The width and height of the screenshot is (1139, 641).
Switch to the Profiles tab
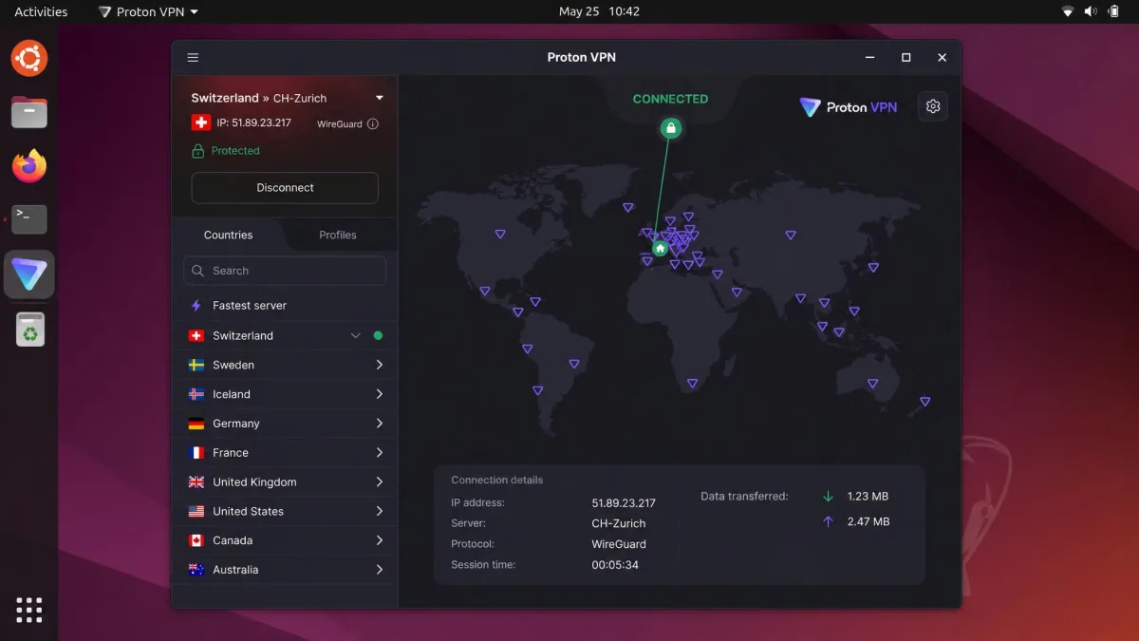(338, 235)
